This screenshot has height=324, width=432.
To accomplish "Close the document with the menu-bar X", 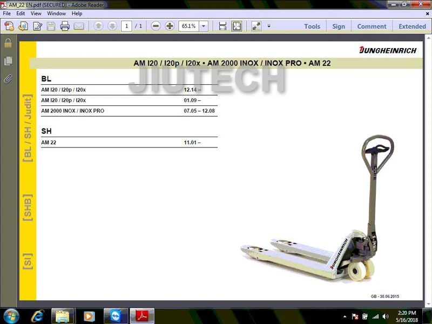I will click(x=427, y=13).
